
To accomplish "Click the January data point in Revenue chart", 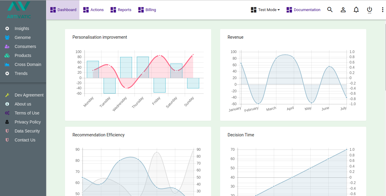I will pyautogui.click(x=241, y=63).
